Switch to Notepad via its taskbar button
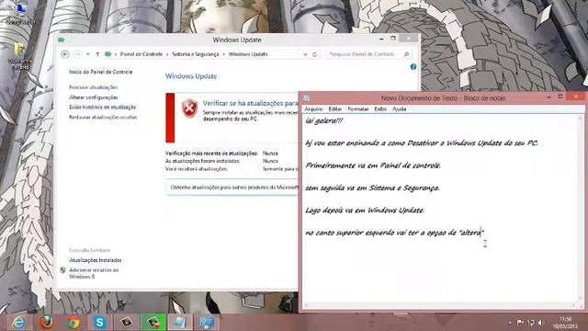588x331 pixels. coord(180,323)
